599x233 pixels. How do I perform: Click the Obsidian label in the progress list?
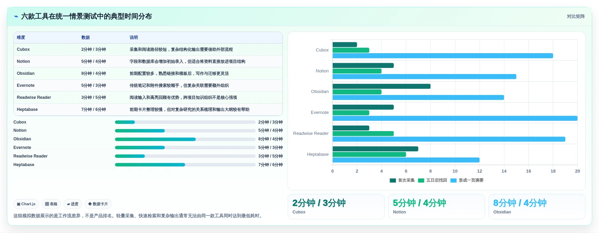click(22, 139)
